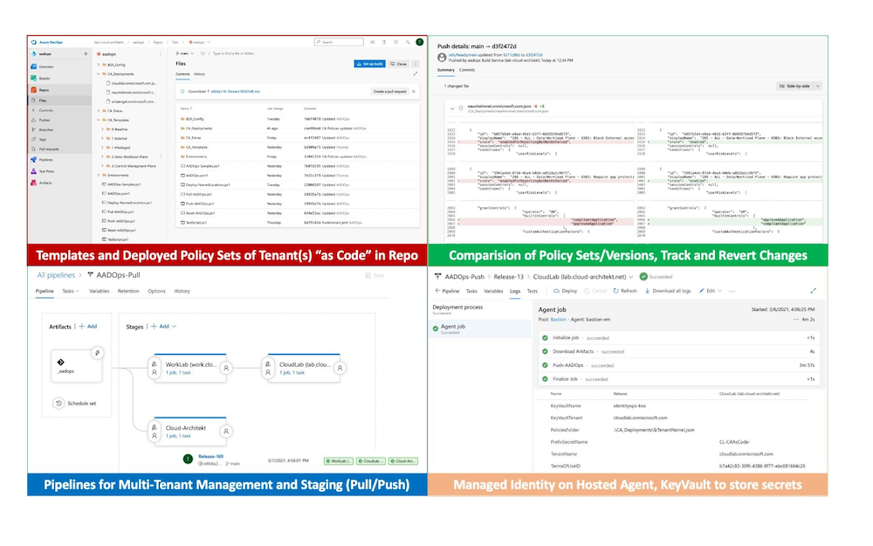
Task: Open more options next to Clone
Action: [416, 64]
